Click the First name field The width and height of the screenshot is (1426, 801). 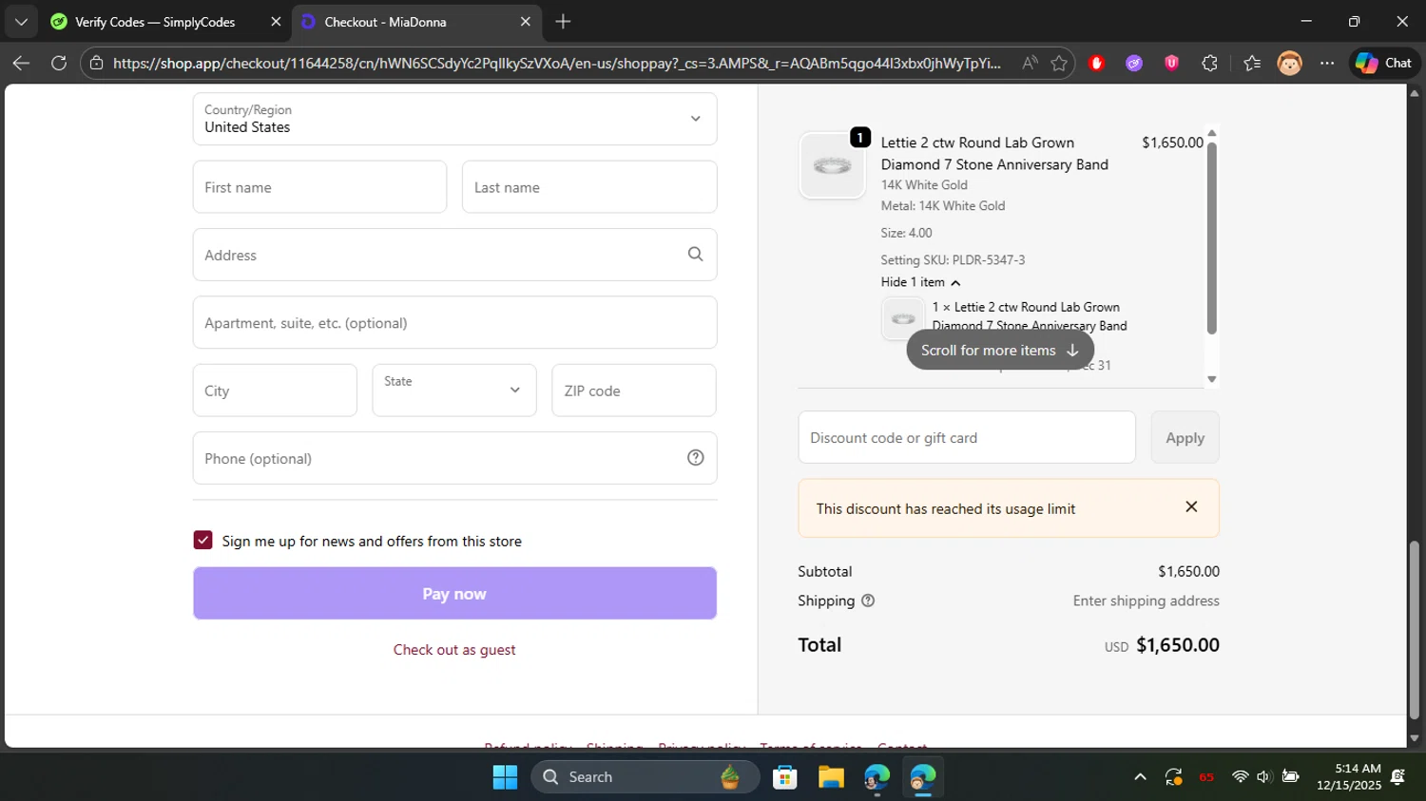[319, 187]
